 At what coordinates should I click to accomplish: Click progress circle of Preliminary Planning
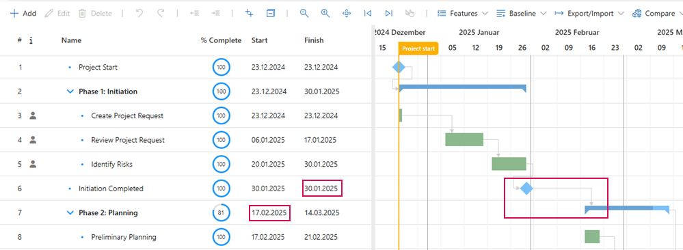tap(222, 238)
